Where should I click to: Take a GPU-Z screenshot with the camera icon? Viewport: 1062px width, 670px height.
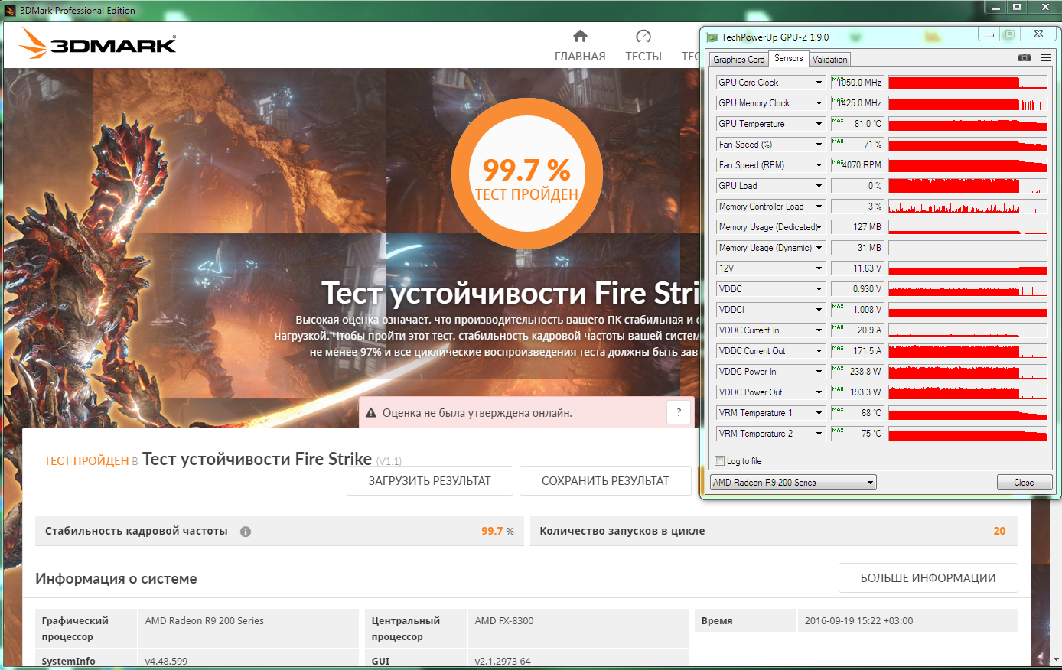pos(1025,58)
